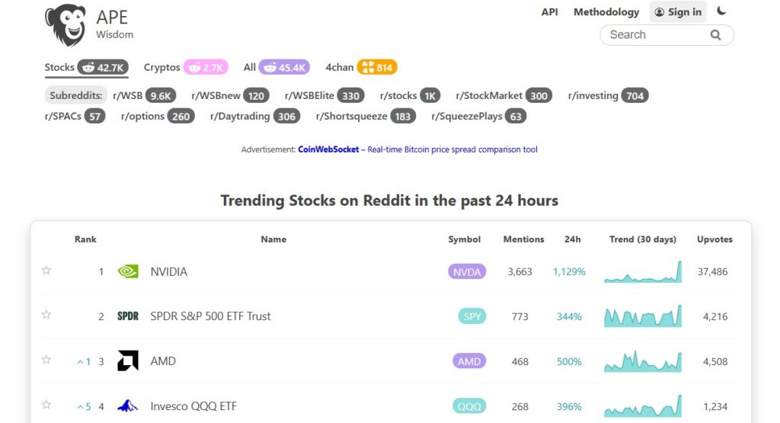Click the NVIDIA green logo icon
The image size is (780, 423).
128,271
